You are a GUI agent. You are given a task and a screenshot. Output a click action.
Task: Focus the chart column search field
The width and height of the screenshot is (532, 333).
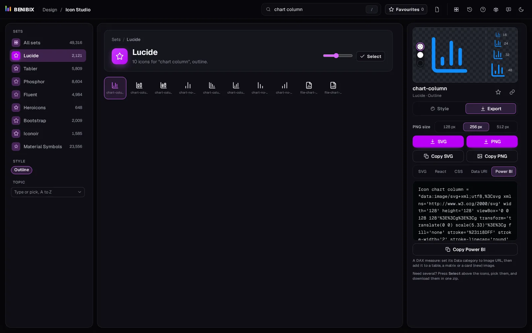click(x=321, y=9)
